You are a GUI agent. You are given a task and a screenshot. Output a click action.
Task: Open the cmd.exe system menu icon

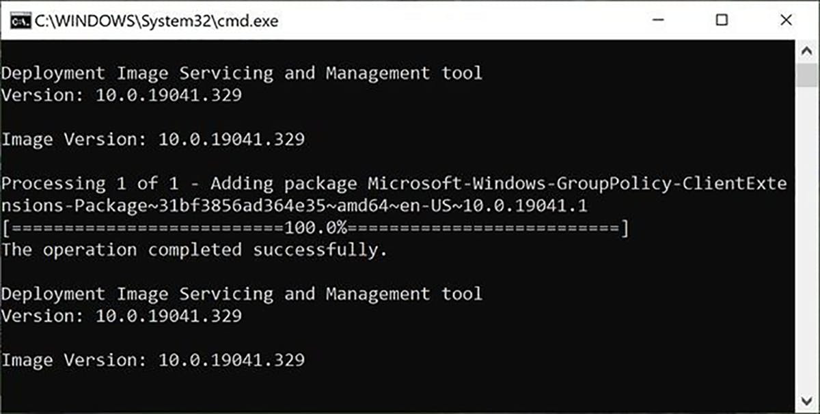point(19,20)
